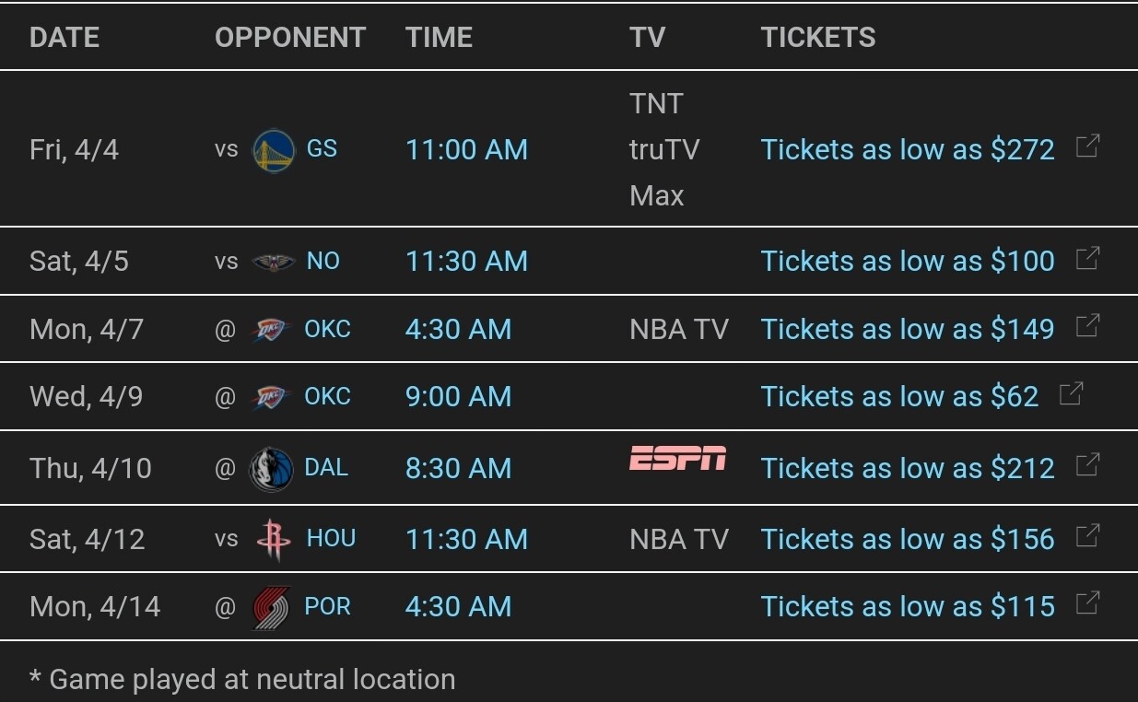Select the 11:00 AM game time link
This screenshot has width=1138, height=702.
[x=466, y=150]
